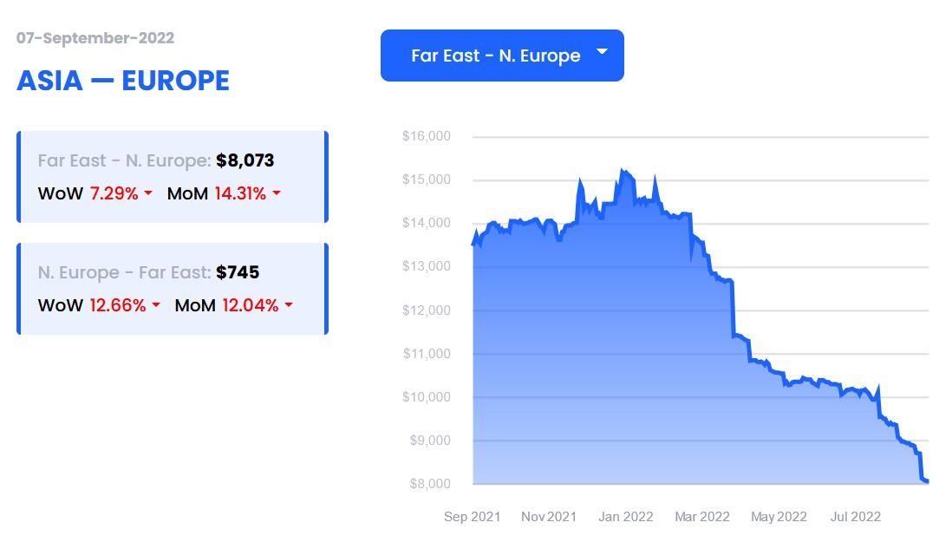Select the N. Europe - Far East rate card

point(172,289)
